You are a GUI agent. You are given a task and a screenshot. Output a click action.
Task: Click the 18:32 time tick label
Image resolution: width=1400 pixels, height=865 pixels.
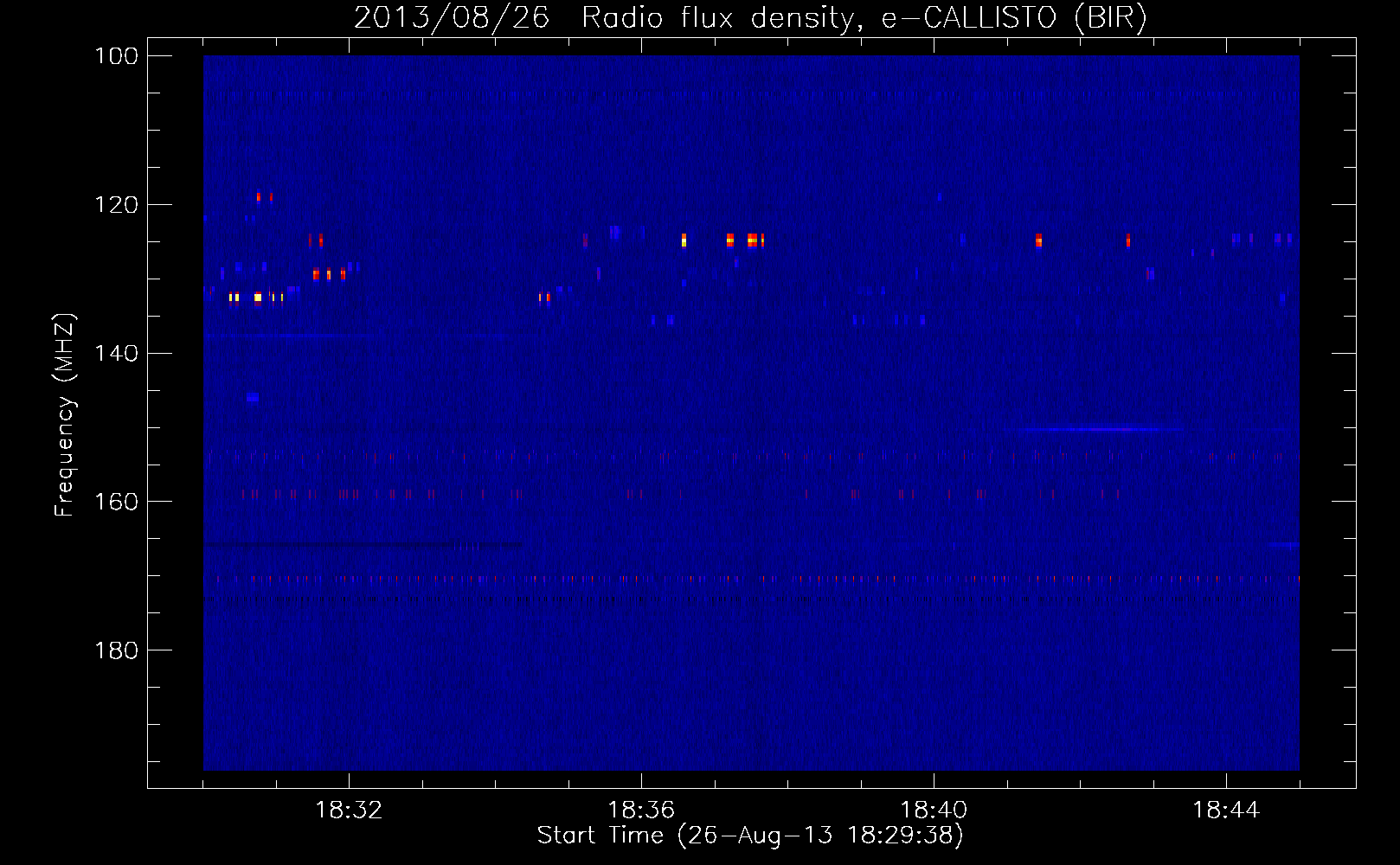(349, 811)
